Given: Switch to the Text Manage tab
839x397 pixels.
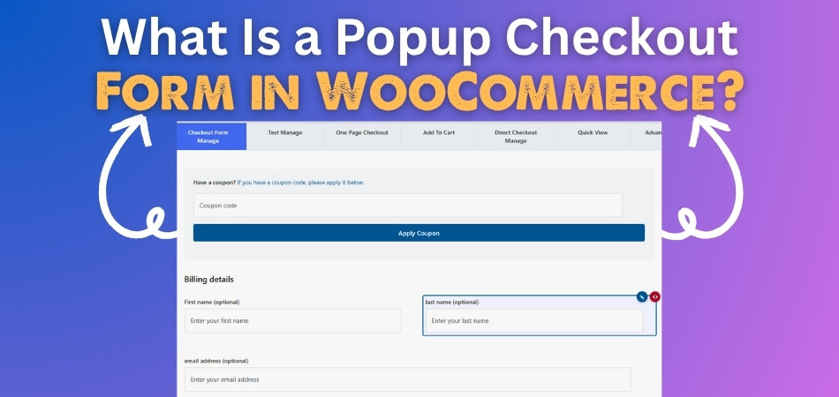Looking at the screenshot, I should pyautogui.click(x=284, y=136).
